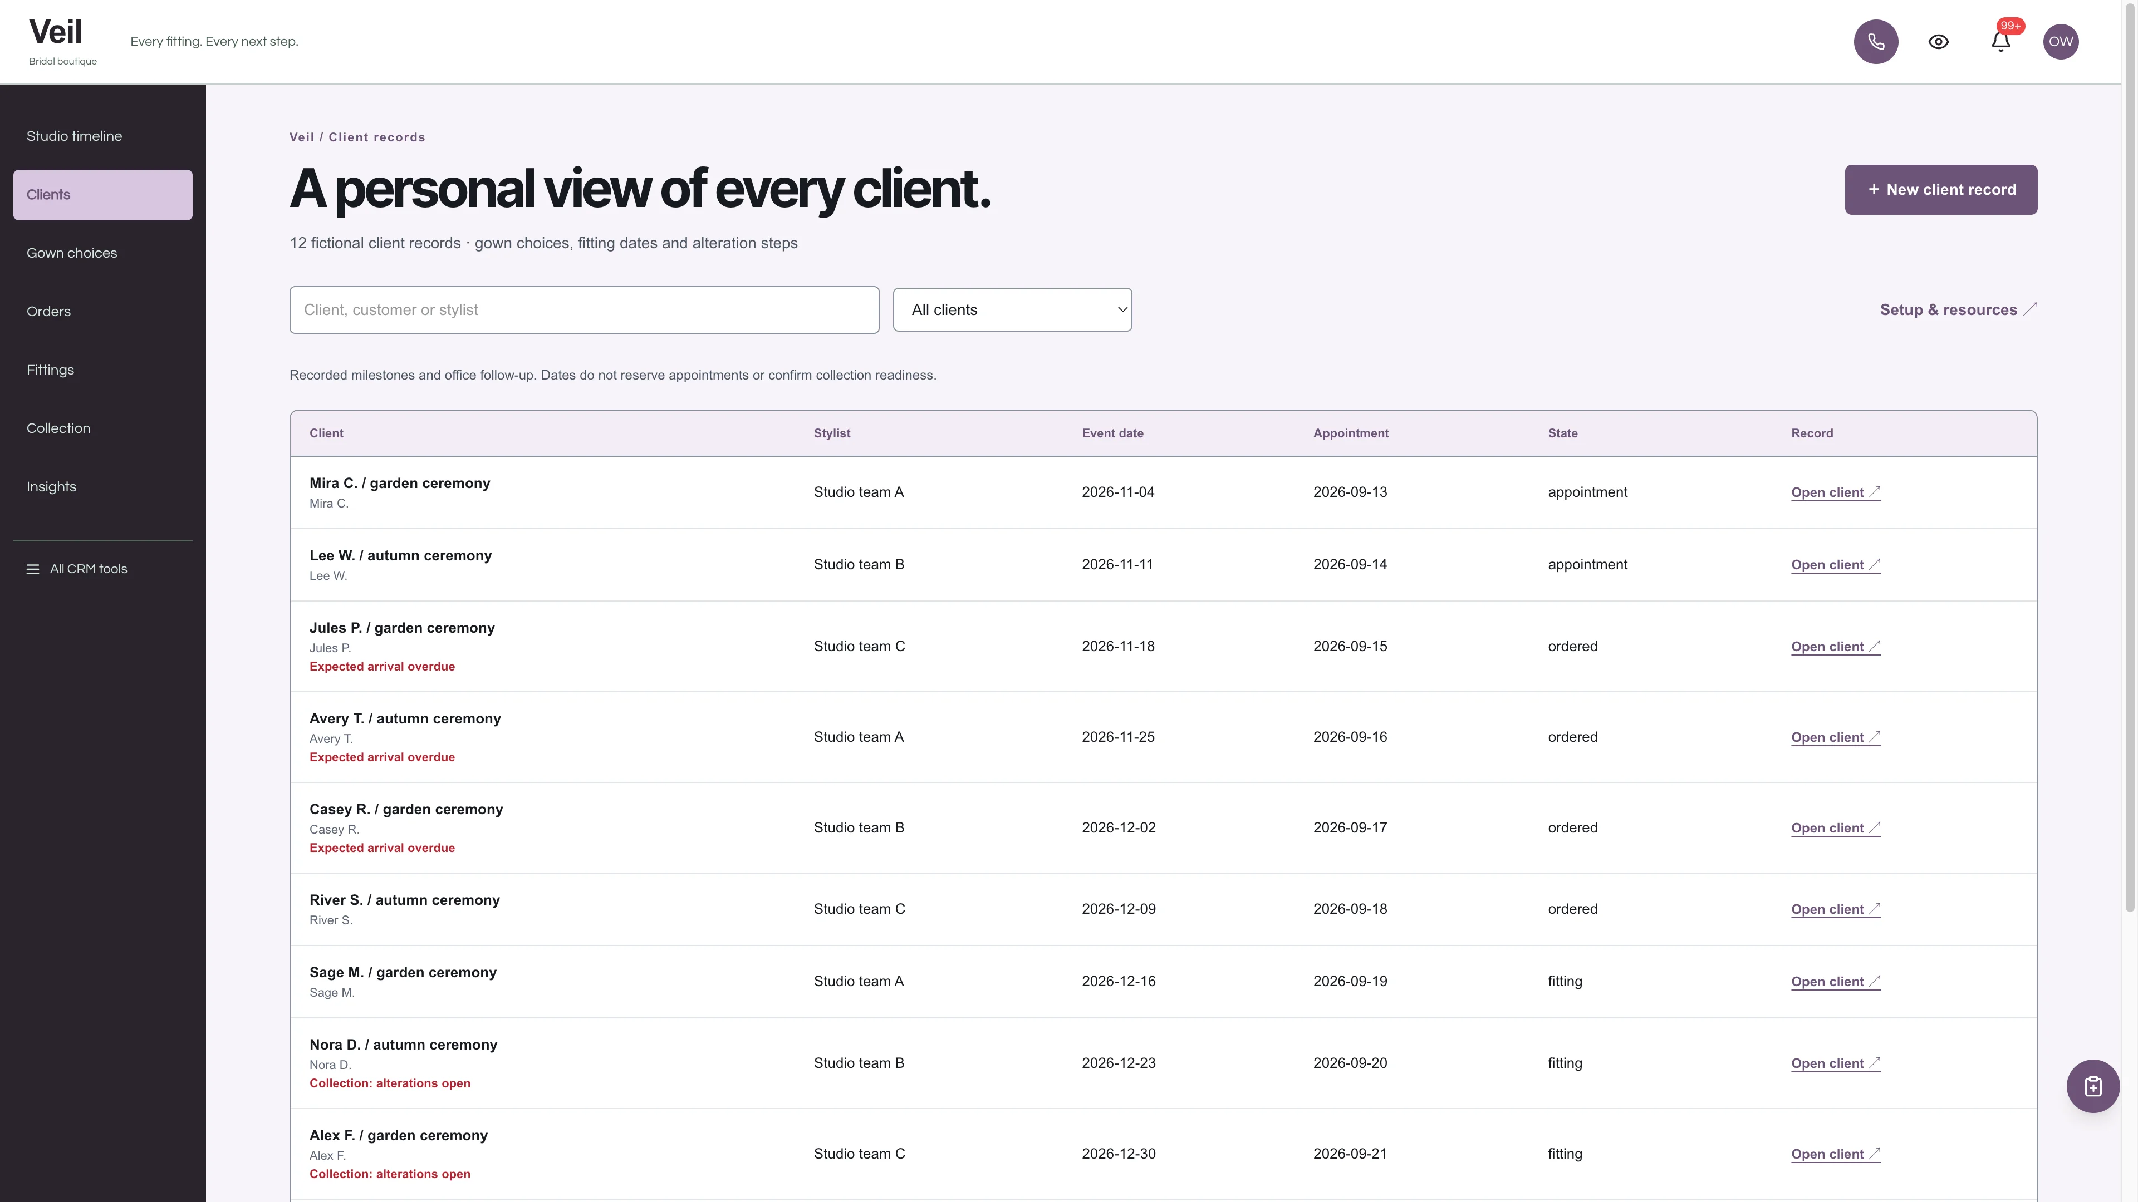Open client record for Alex F.
This screenshot has width=2138, height=1202.
point(1835,1154)
